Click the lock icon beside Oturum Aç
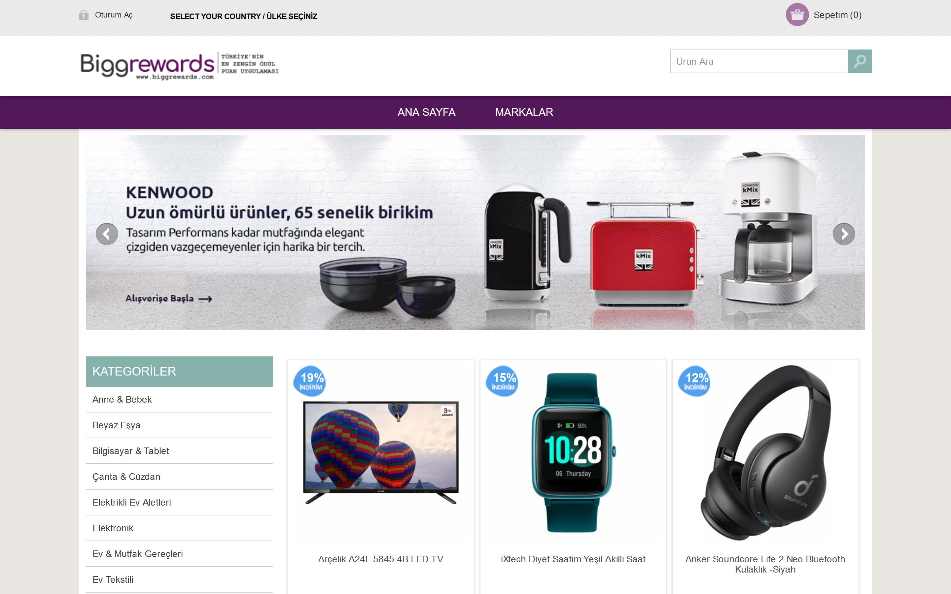 coord(84,15)
